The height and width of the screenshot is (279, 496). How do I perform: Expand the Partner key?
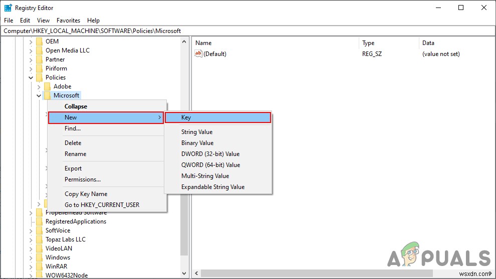[x=31, y=59]
